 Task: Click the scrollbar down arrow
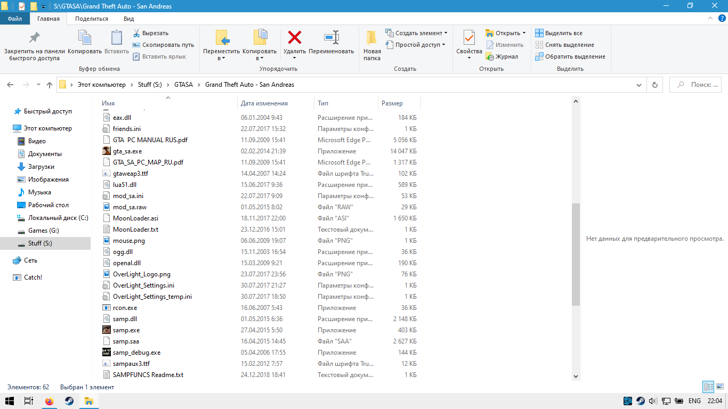576,376
